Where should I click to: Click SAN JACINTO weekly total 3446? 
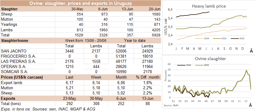coord(69,51)
